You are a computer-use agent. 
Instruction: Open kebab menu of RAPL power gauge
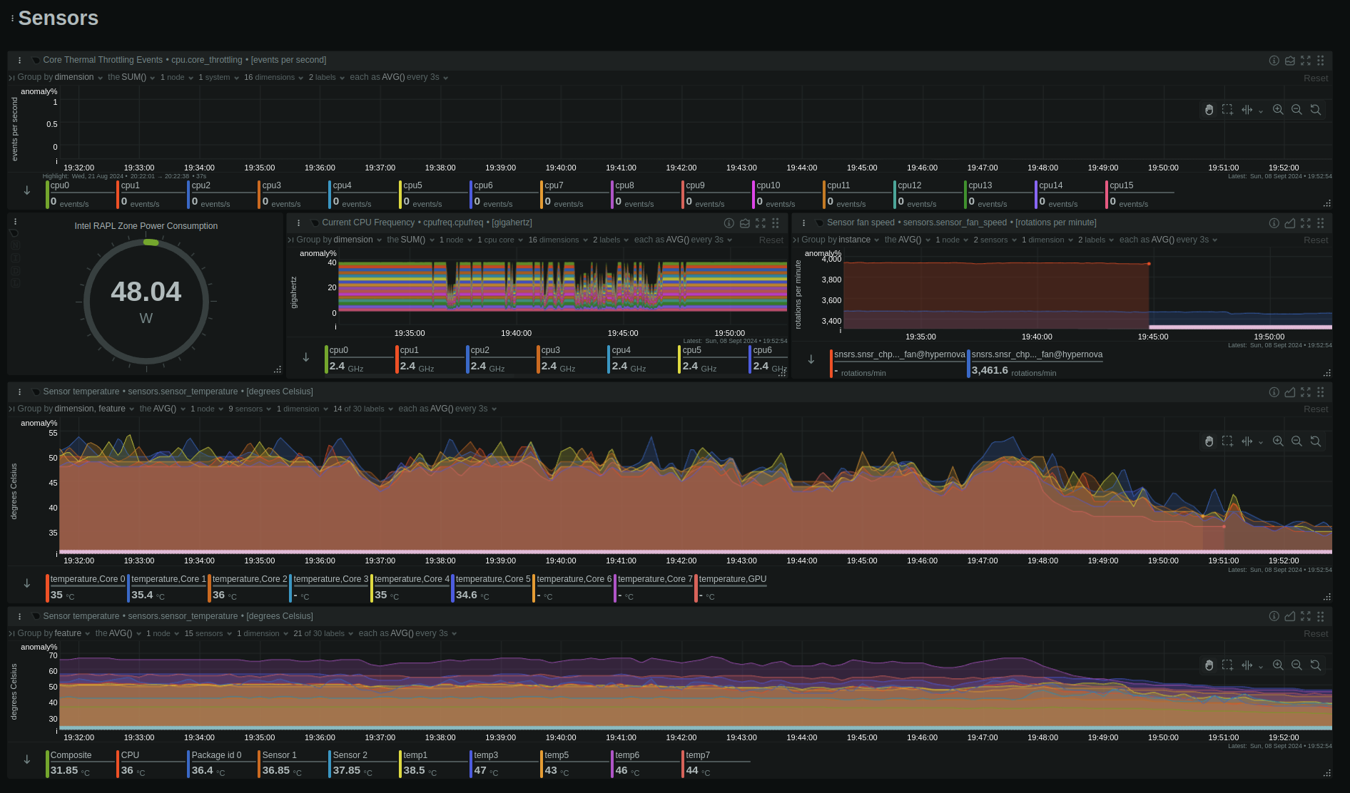(15, 222)
